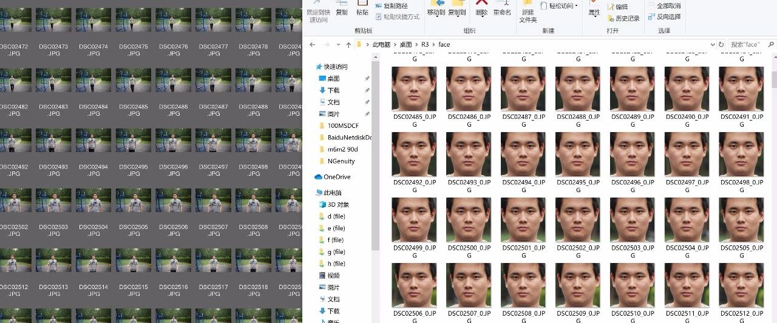Screen dimensions: 777x323
Task: Click R3 in the address breadcrumb
Action: coord(425,45)
